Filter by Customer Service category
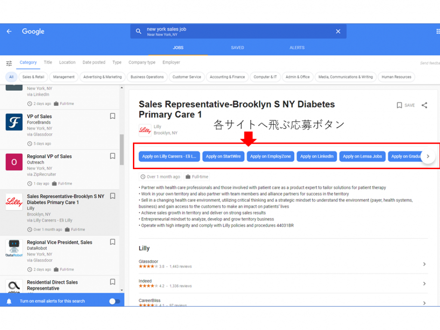 pos(187,77)
